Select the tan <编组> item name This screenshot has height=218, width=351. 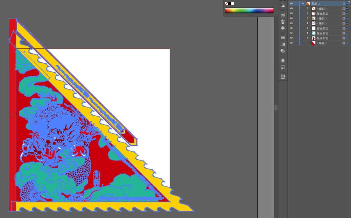[x=321, y=19]
